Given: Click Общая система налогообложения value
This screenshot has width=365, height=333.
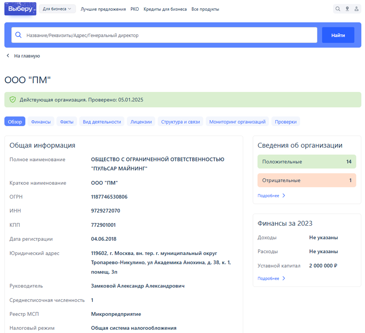Looking at the screenshot, I should pyautogui.click(x=134, y=328).
